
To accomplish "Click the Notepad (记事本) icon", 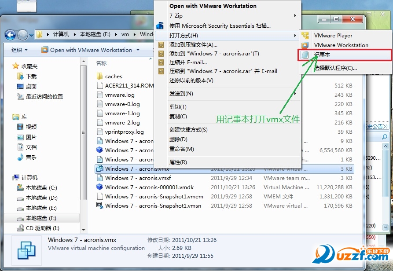I will pyautogui.click(x=305, y=55).
